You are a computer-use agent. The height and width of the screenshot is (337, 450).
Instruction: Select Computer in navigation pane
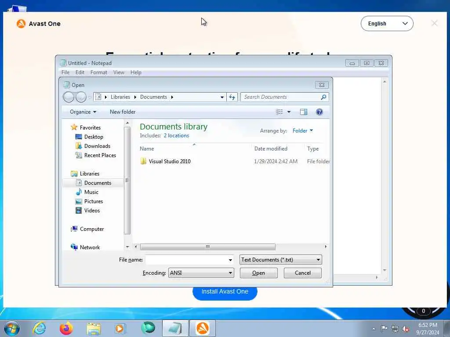coord(92,229)
